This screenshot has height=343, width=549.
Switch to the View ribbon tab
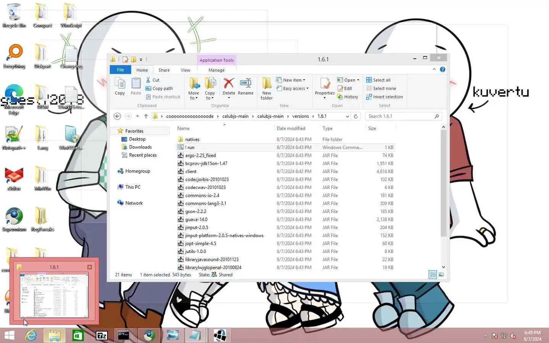pos(185,70)
